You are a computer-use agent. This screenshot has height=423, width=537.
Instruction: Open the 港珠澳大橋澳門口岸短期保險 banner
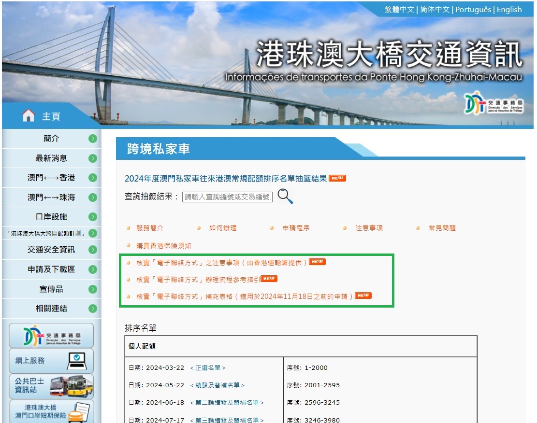point(51,411)
